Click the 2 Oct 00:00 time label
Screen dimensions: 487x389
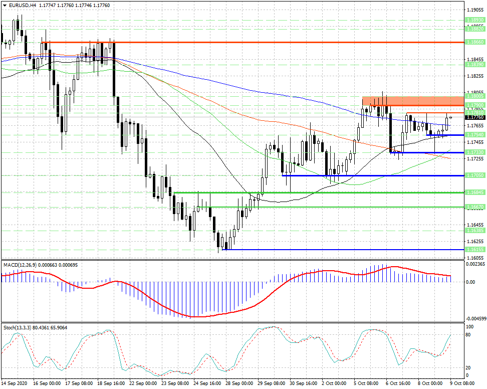334,383
